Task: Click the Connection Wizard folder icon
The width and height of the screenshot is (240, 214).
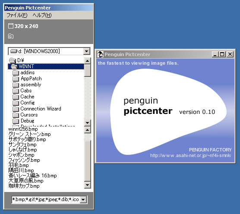Action: [x=16, y=109]
